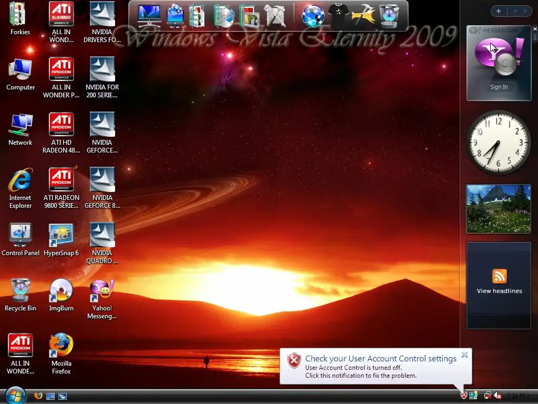Launch HyperSnap 6 shortcut
The width and height of the screenshot is (538, 404).
(x=61, y=240)
